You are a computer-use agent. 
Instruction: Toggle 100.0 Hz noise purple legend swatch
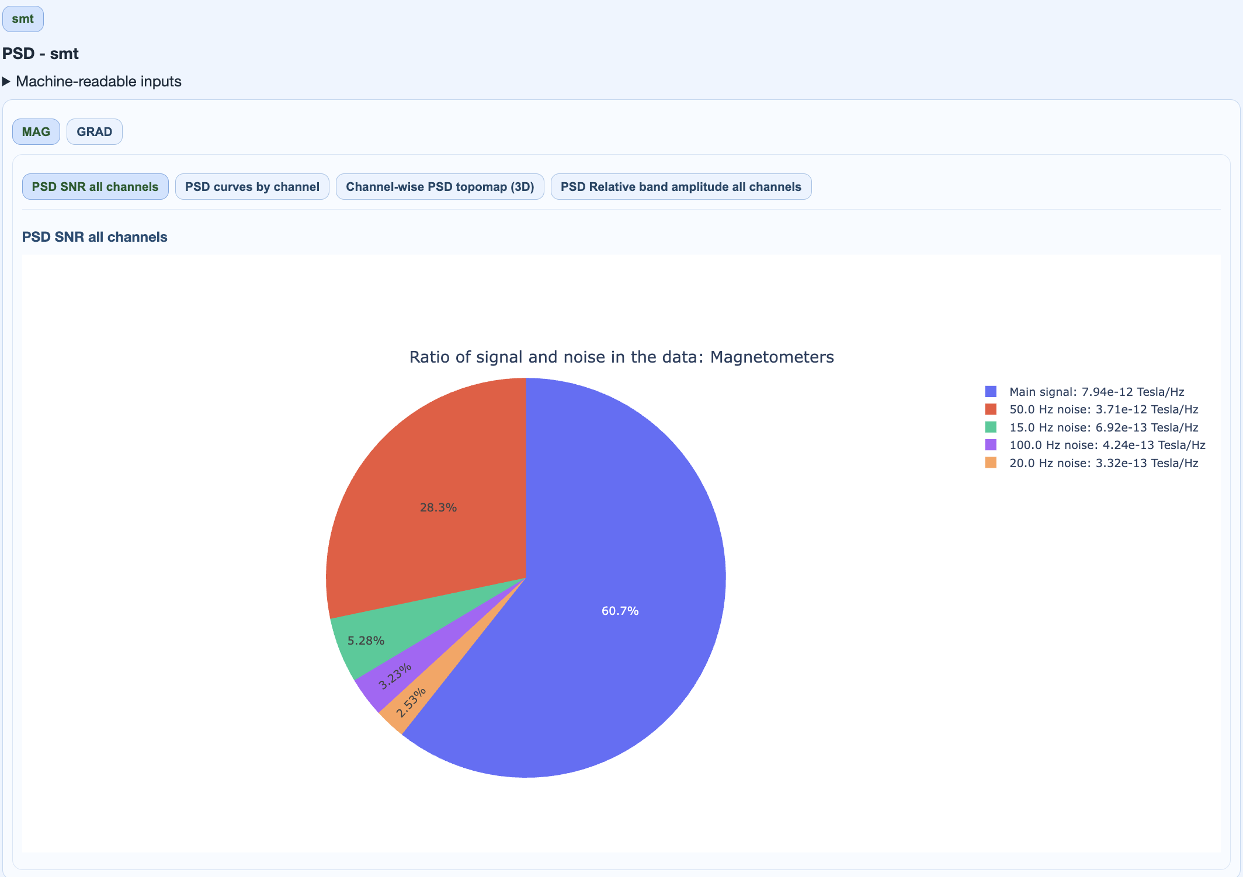pos(991,445)
